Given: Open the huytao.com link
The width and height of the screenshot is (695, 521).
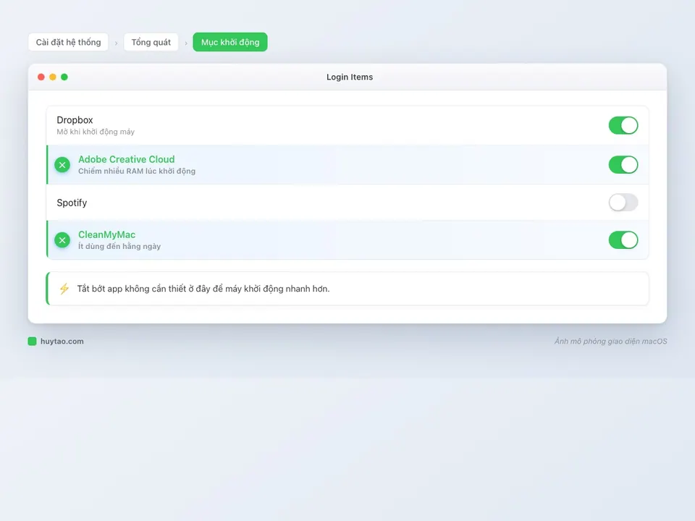Looking at the screenshot, I should point(62,341).
